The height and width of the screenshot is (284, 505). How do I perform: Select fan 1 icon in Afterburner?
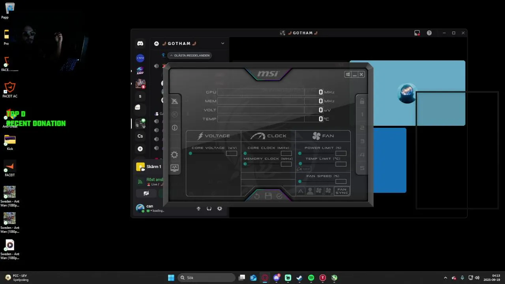[319, 191]
